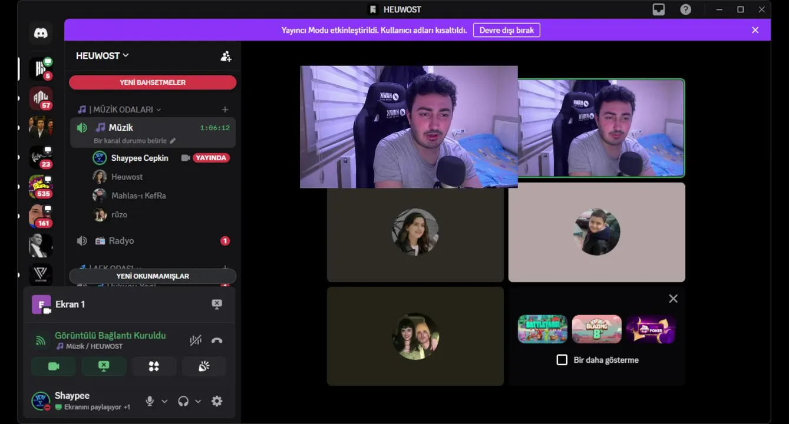Open microphone input options arrow
Viewport: 789px width, 424px height.
[164, 401]
